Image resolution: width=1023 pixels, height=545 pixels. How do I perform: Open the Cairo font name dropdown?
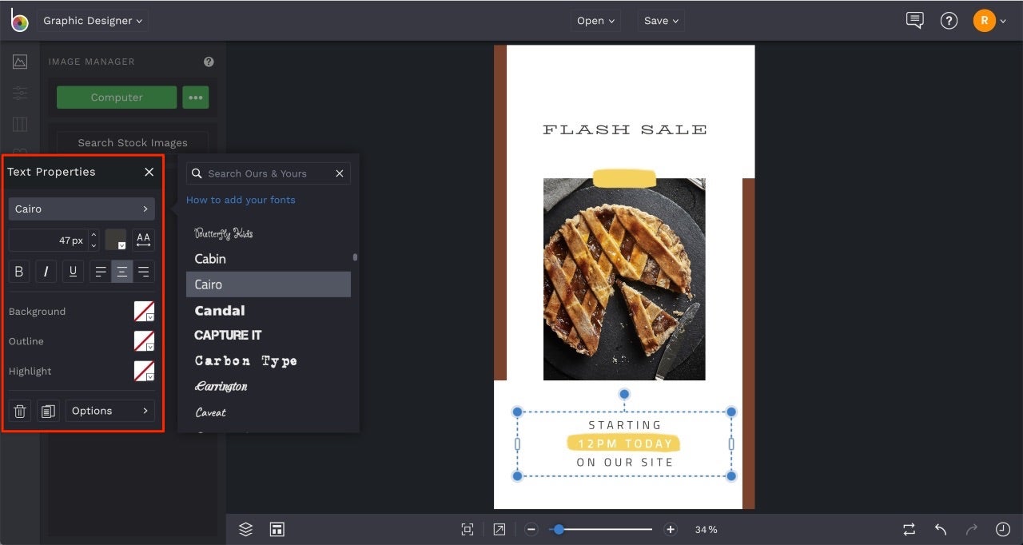coord(81,209)
